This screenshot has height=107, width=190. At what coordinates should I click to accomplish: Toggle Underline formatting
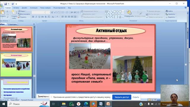[x=39, y=17]
